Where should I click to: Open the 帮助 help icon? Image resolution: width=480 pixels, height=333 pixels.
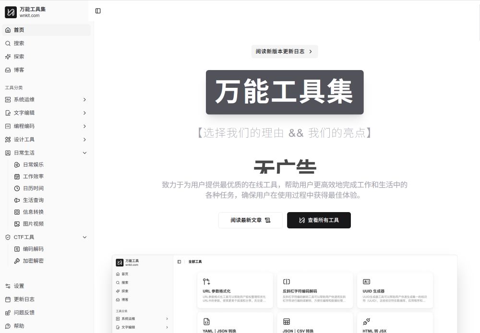(8, 326)
